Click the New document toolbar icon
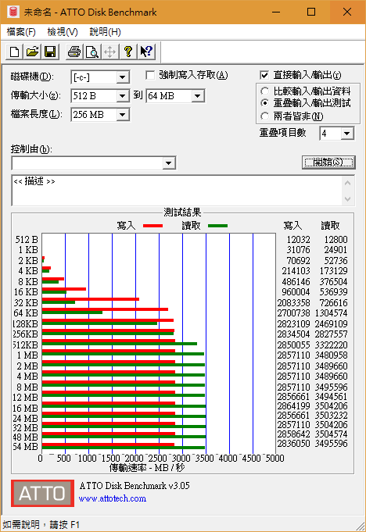The width and height of the screenshot is (366, 532). (15, 52)
